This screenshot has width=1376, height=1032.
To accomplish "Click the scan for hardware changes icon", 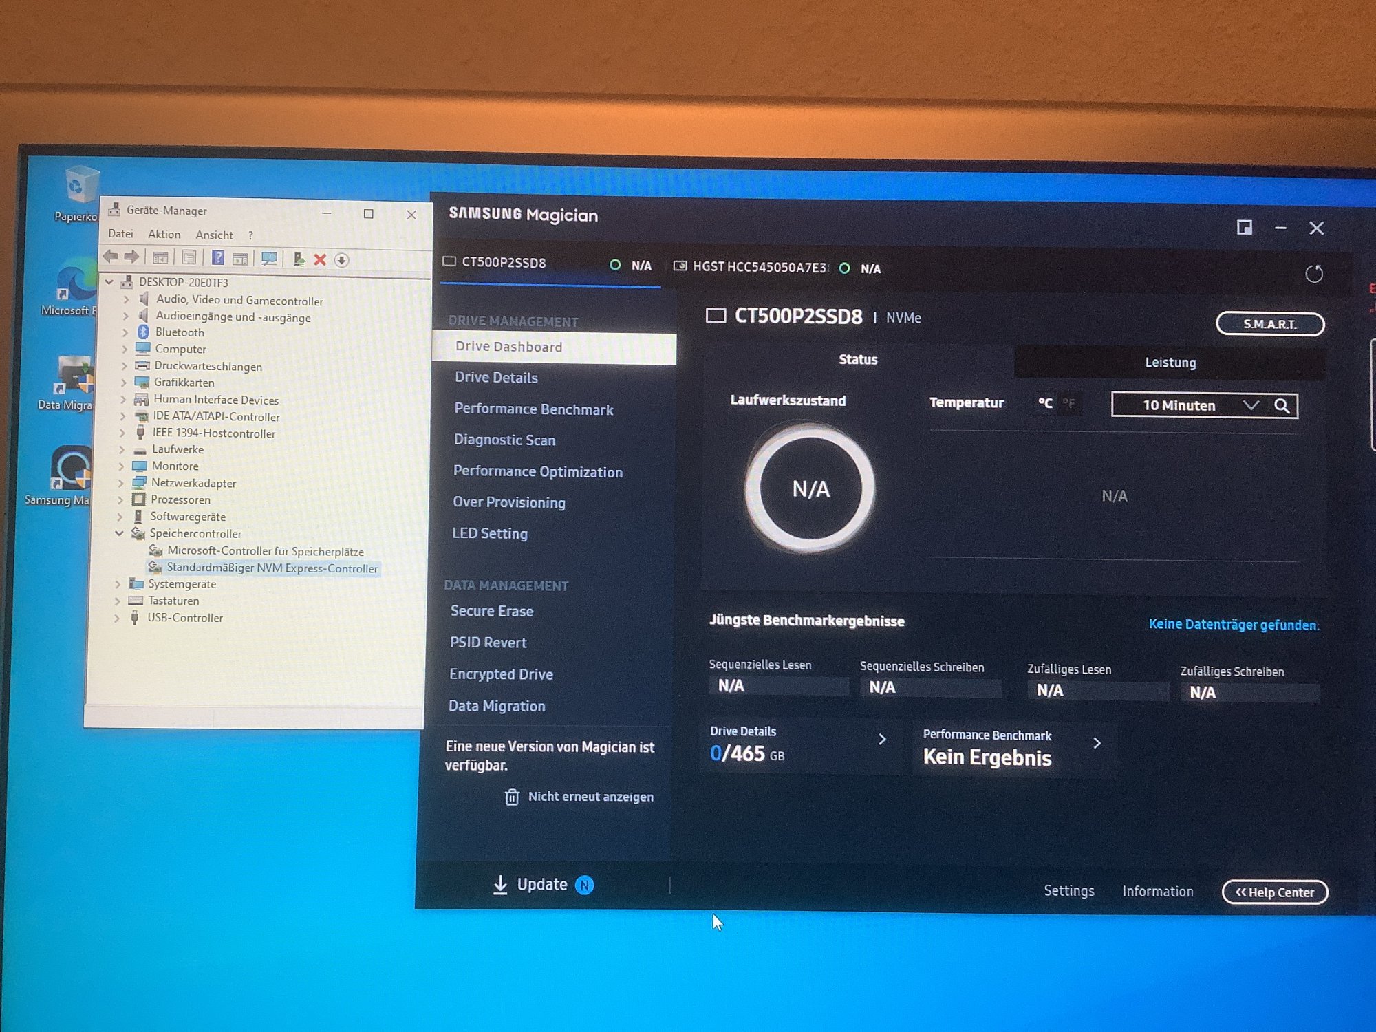I will point(269,259).
